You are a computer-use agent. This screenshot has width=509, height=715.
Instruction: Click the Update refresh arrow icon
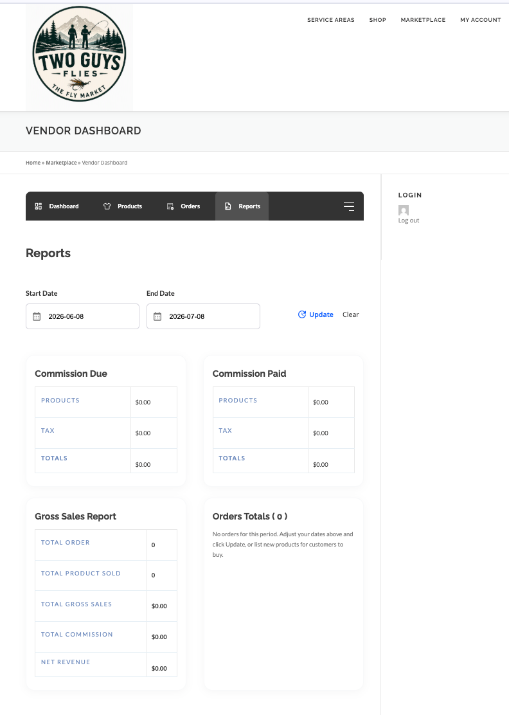click(301, 314)
